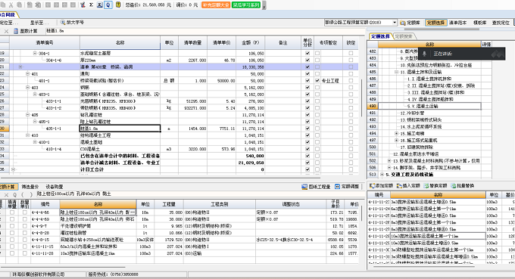Open the 公路工程预算定额 dropdown
Viewport: 515px width, 279px height.
tap(395, 22)
